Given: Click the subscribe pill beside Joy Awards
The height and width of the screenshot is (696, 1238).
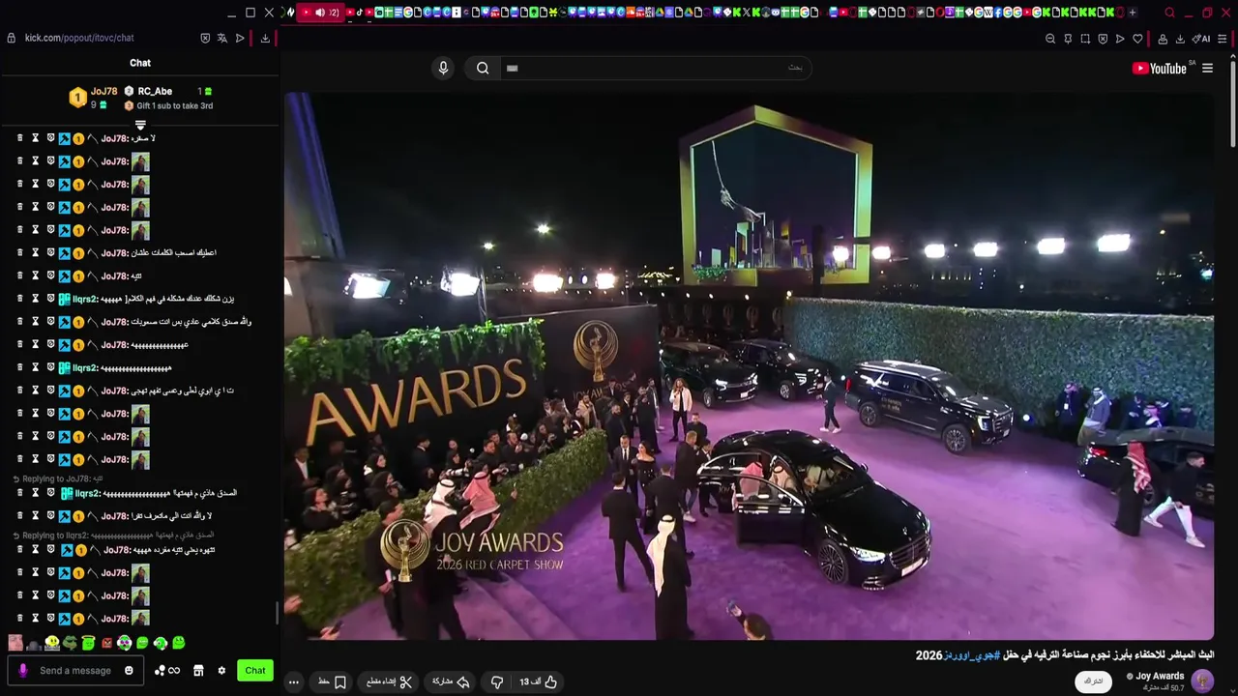Looking at the screenshot, I should 1093,681.
